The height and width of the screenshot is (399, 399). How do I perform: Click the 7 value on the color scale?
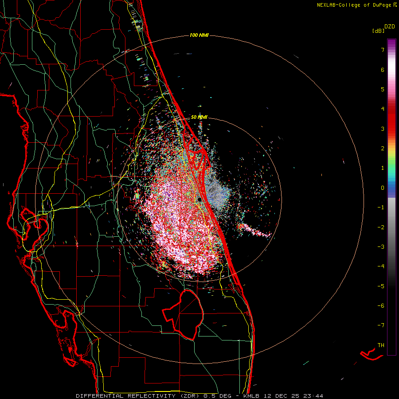pyautogui.click(x=383, y=50)
